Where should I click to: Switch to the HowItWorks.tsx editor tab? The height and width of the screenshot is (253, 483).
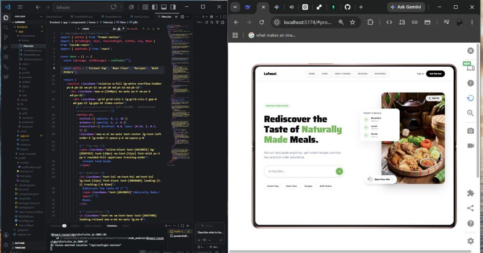[x=83, y=16]
